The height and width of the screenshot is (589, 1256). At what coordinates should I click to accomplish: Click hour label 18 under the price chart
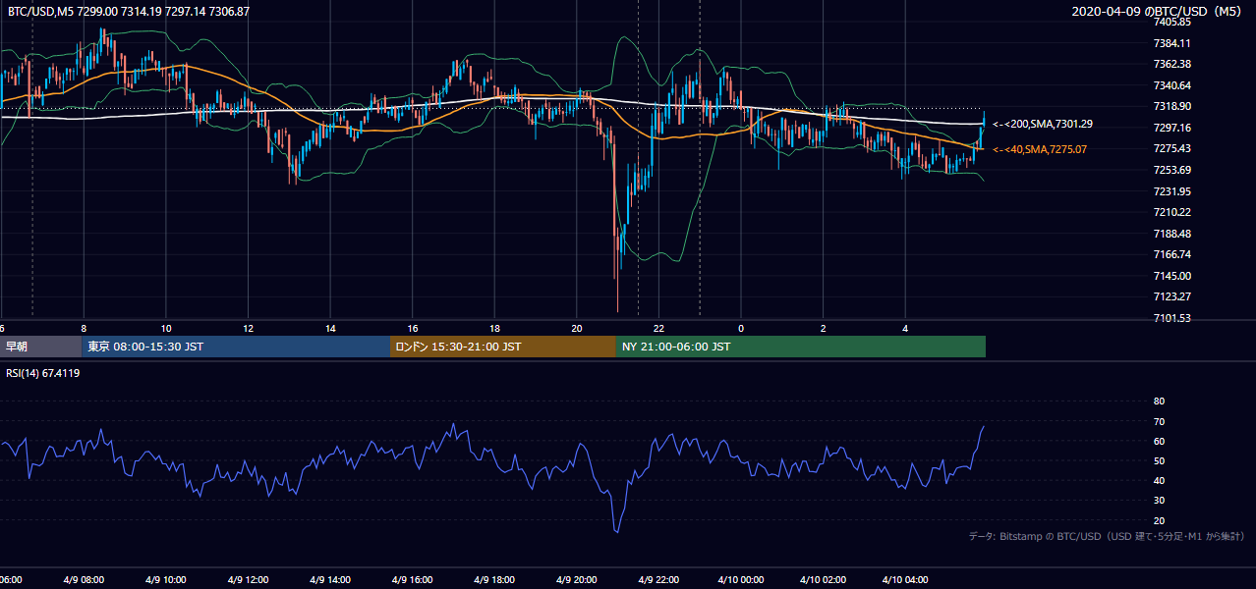[494, 328]
